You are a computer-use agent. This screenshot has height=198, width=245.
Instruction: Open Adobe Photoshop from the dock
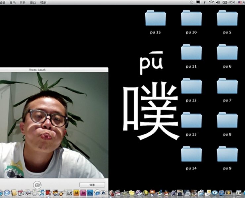90,193
